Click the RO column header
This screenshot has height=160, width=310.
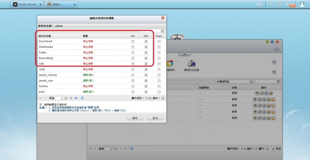point(133,36)
